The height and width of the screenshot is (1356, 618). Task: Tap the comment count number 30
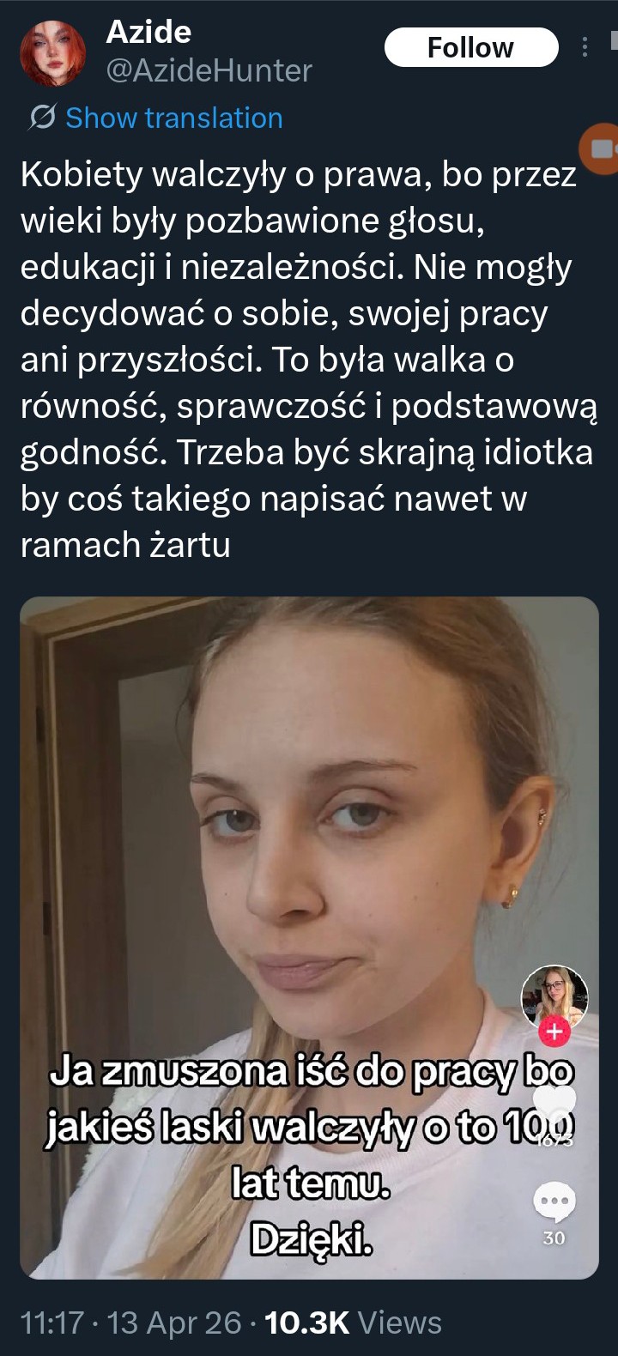click(554, 1238)
